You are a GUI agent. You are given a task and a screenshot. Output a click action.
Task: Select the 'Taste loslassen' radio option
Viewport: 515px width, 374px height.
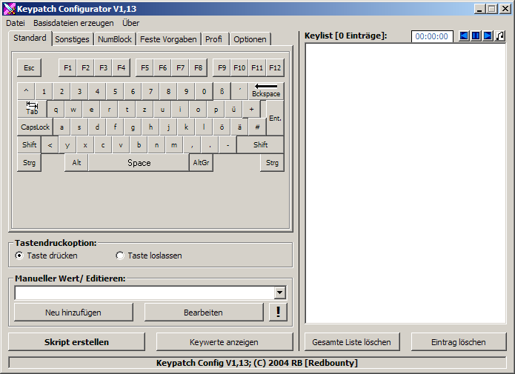click(120, 256)
